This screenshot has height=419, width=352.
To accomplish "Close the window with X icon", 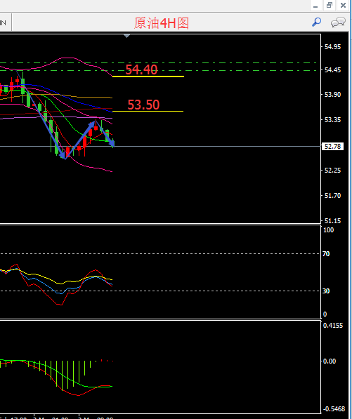I will click(x=343, y=5).
